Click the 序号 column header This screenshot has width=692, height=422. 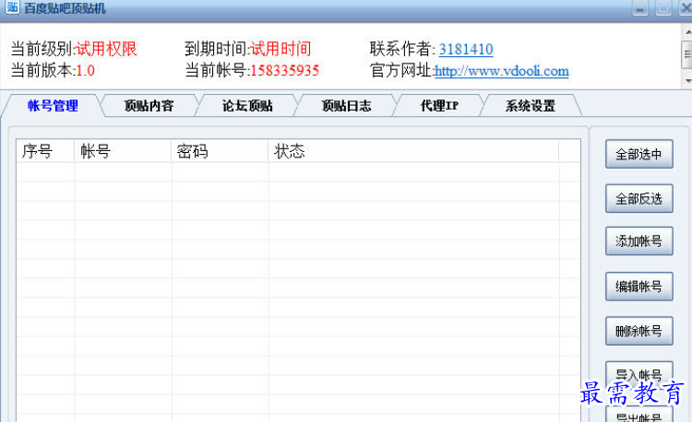point(45,151)
